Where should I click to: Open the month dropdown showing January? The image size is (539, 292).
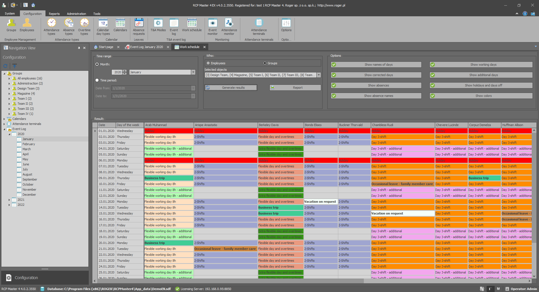click(193, 72)
